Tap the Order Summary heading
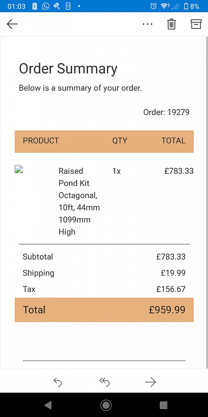This screenshot has width=208, height=417. [x=68, y=68]
